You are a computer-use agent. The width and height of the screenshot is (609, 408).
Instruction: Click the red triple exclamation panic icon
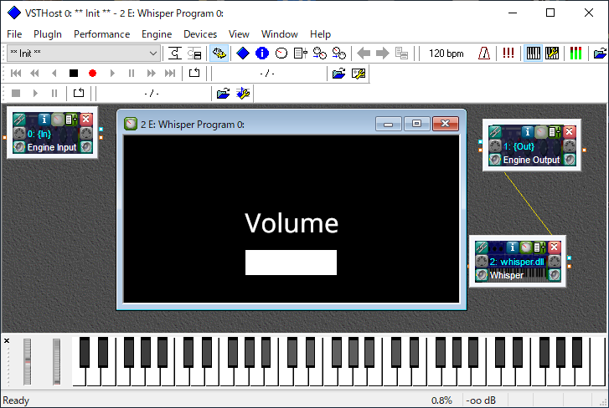coord(508,53)
